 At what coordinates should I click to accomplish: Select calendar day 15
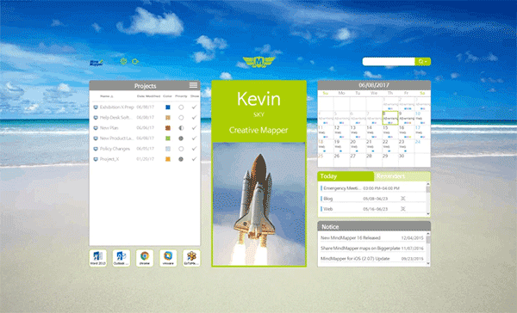(390, 132)
